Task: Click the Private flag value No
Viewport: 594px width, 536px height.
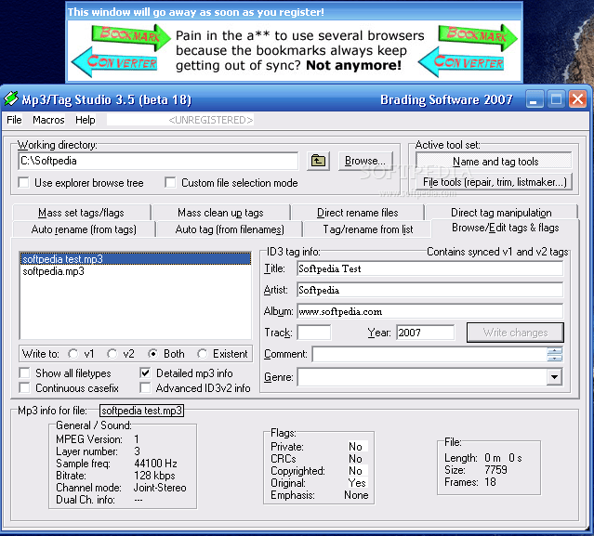Action: pyautogui.click(x=355, y=447)
